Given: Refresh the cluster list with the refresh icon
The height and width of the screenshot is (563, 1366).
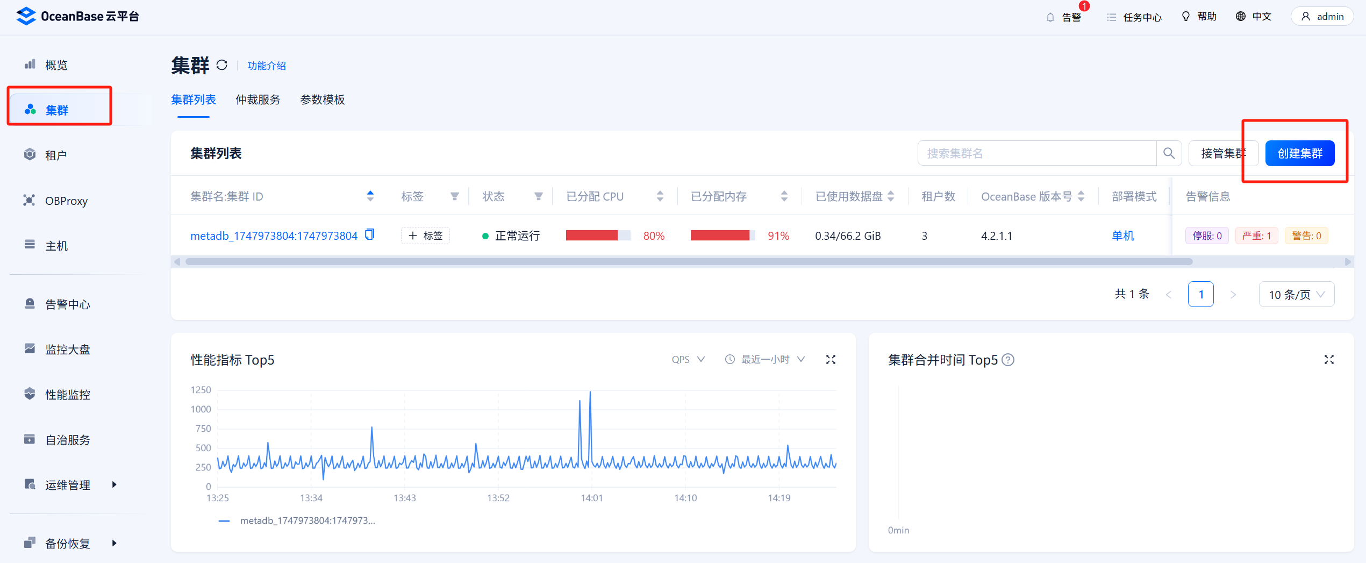Looking at the screenshot, I should [x=223, y=65].
